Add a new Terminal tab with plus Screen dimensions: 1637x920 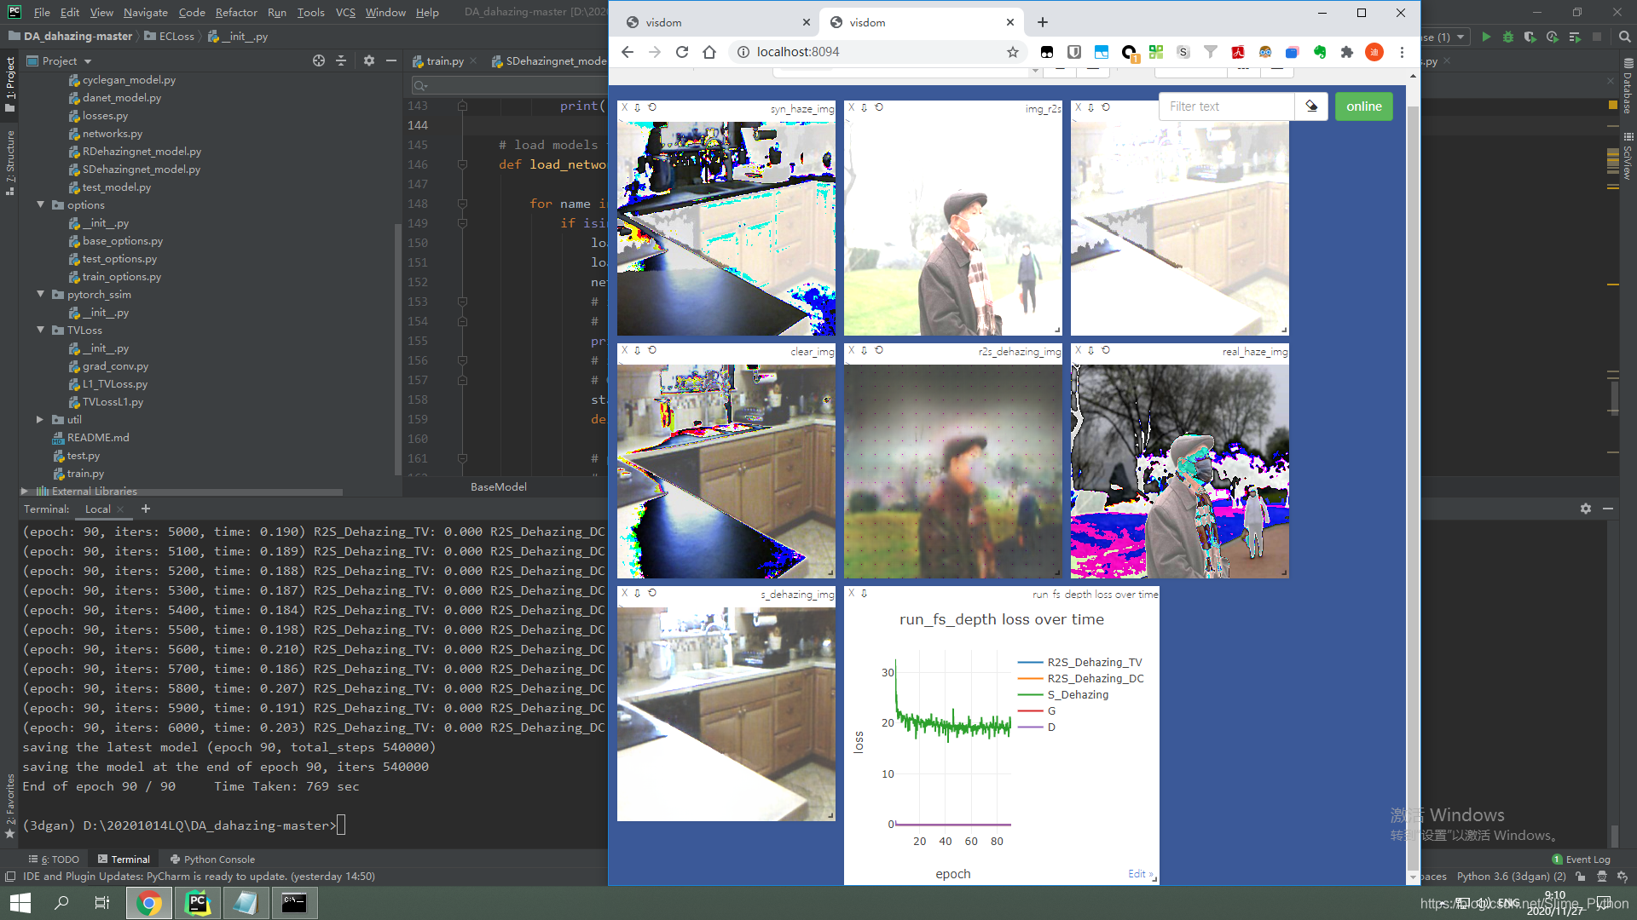(146, 509)
